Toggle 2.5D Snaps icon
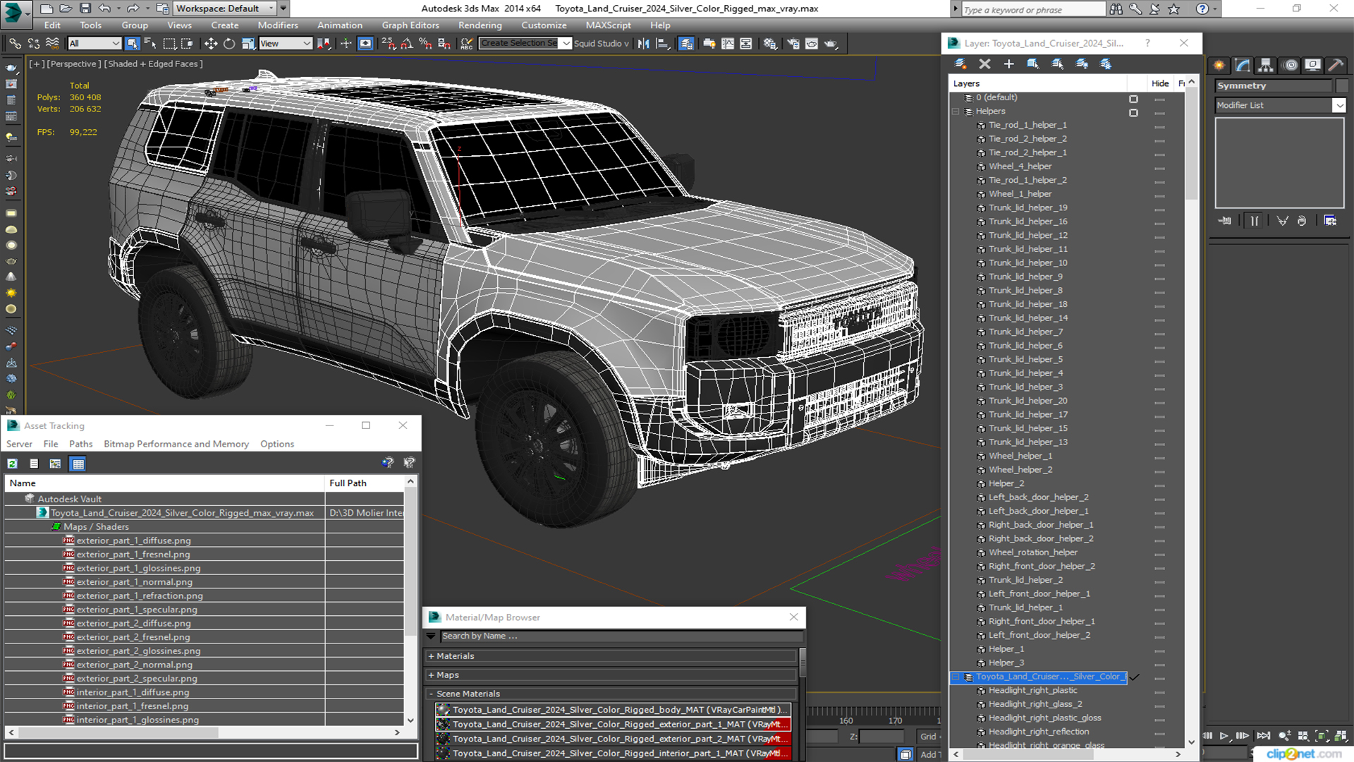Image resolution: width=1354 pixels, height=762 pixels. click(389, 44)
